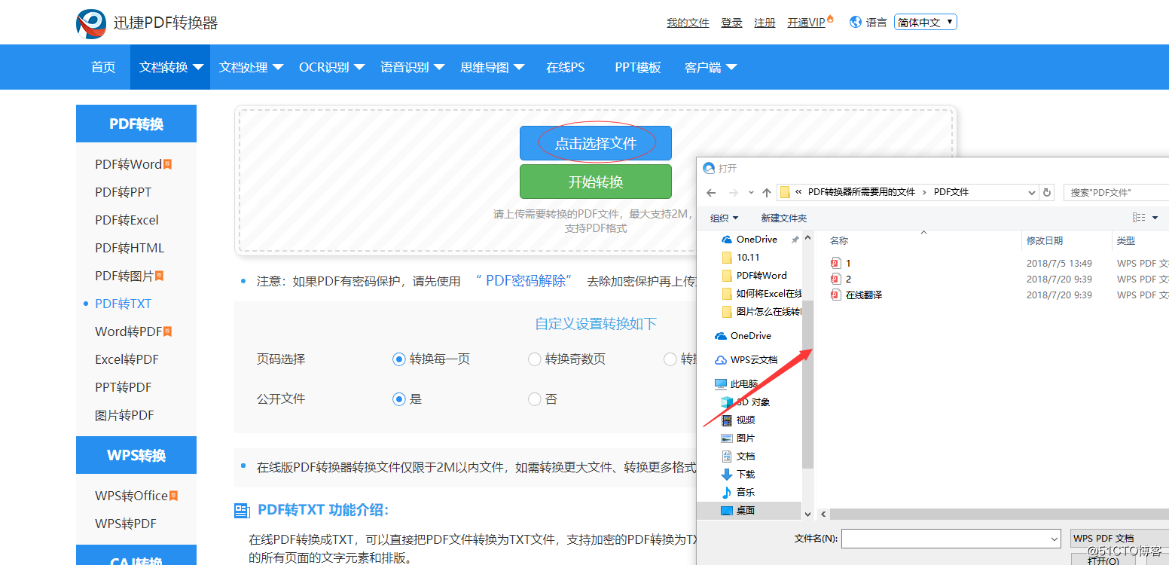Select PDF转Excel in sidebar
The image size is (1169, 565).
[x=127, y=220]
